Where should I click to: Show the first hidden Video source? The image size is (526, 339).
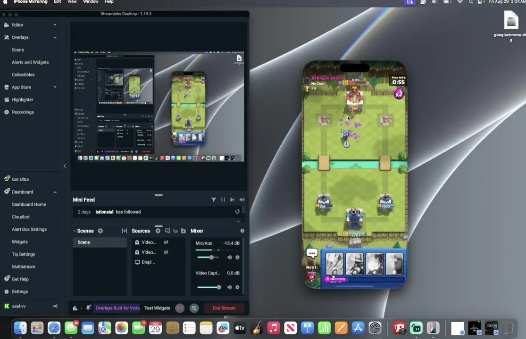pyautogui.click(x=166, y=242)
